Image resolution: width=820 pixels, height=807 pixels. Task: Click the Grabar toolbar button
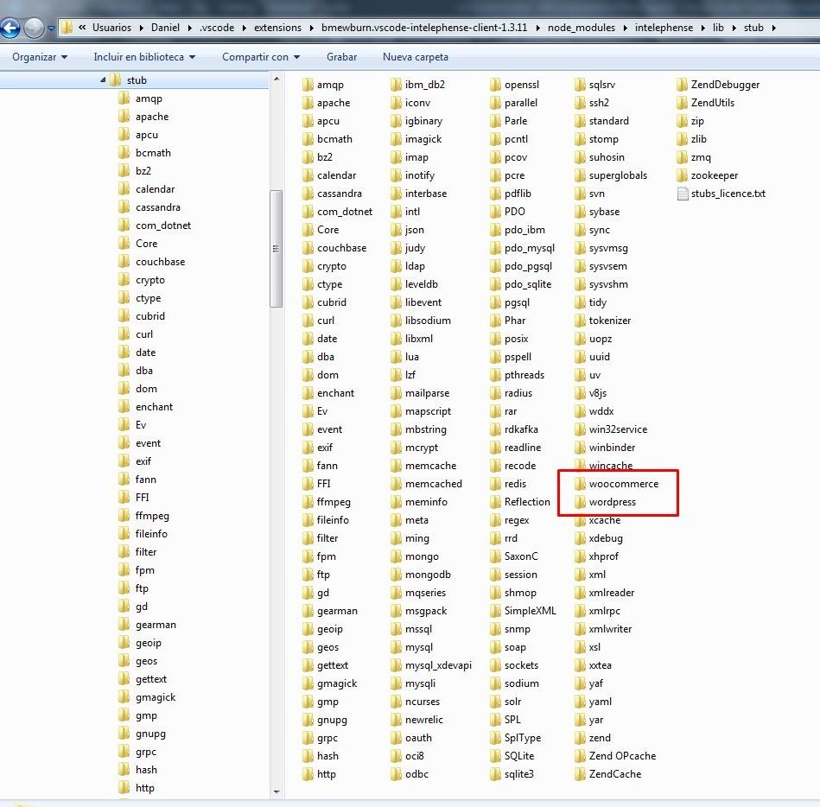(x=341, y=57)
